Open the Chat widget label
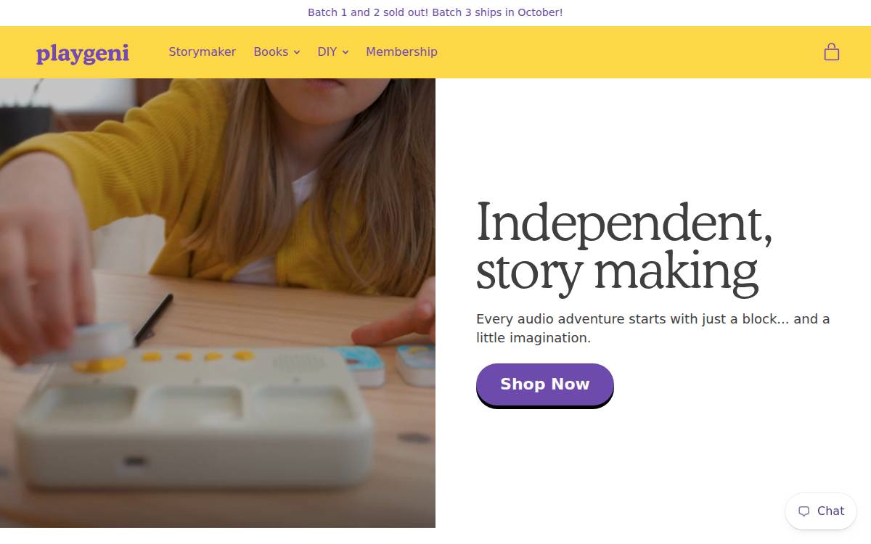Image resolution: width=871 pixels, height=544 pixels. 830,511
